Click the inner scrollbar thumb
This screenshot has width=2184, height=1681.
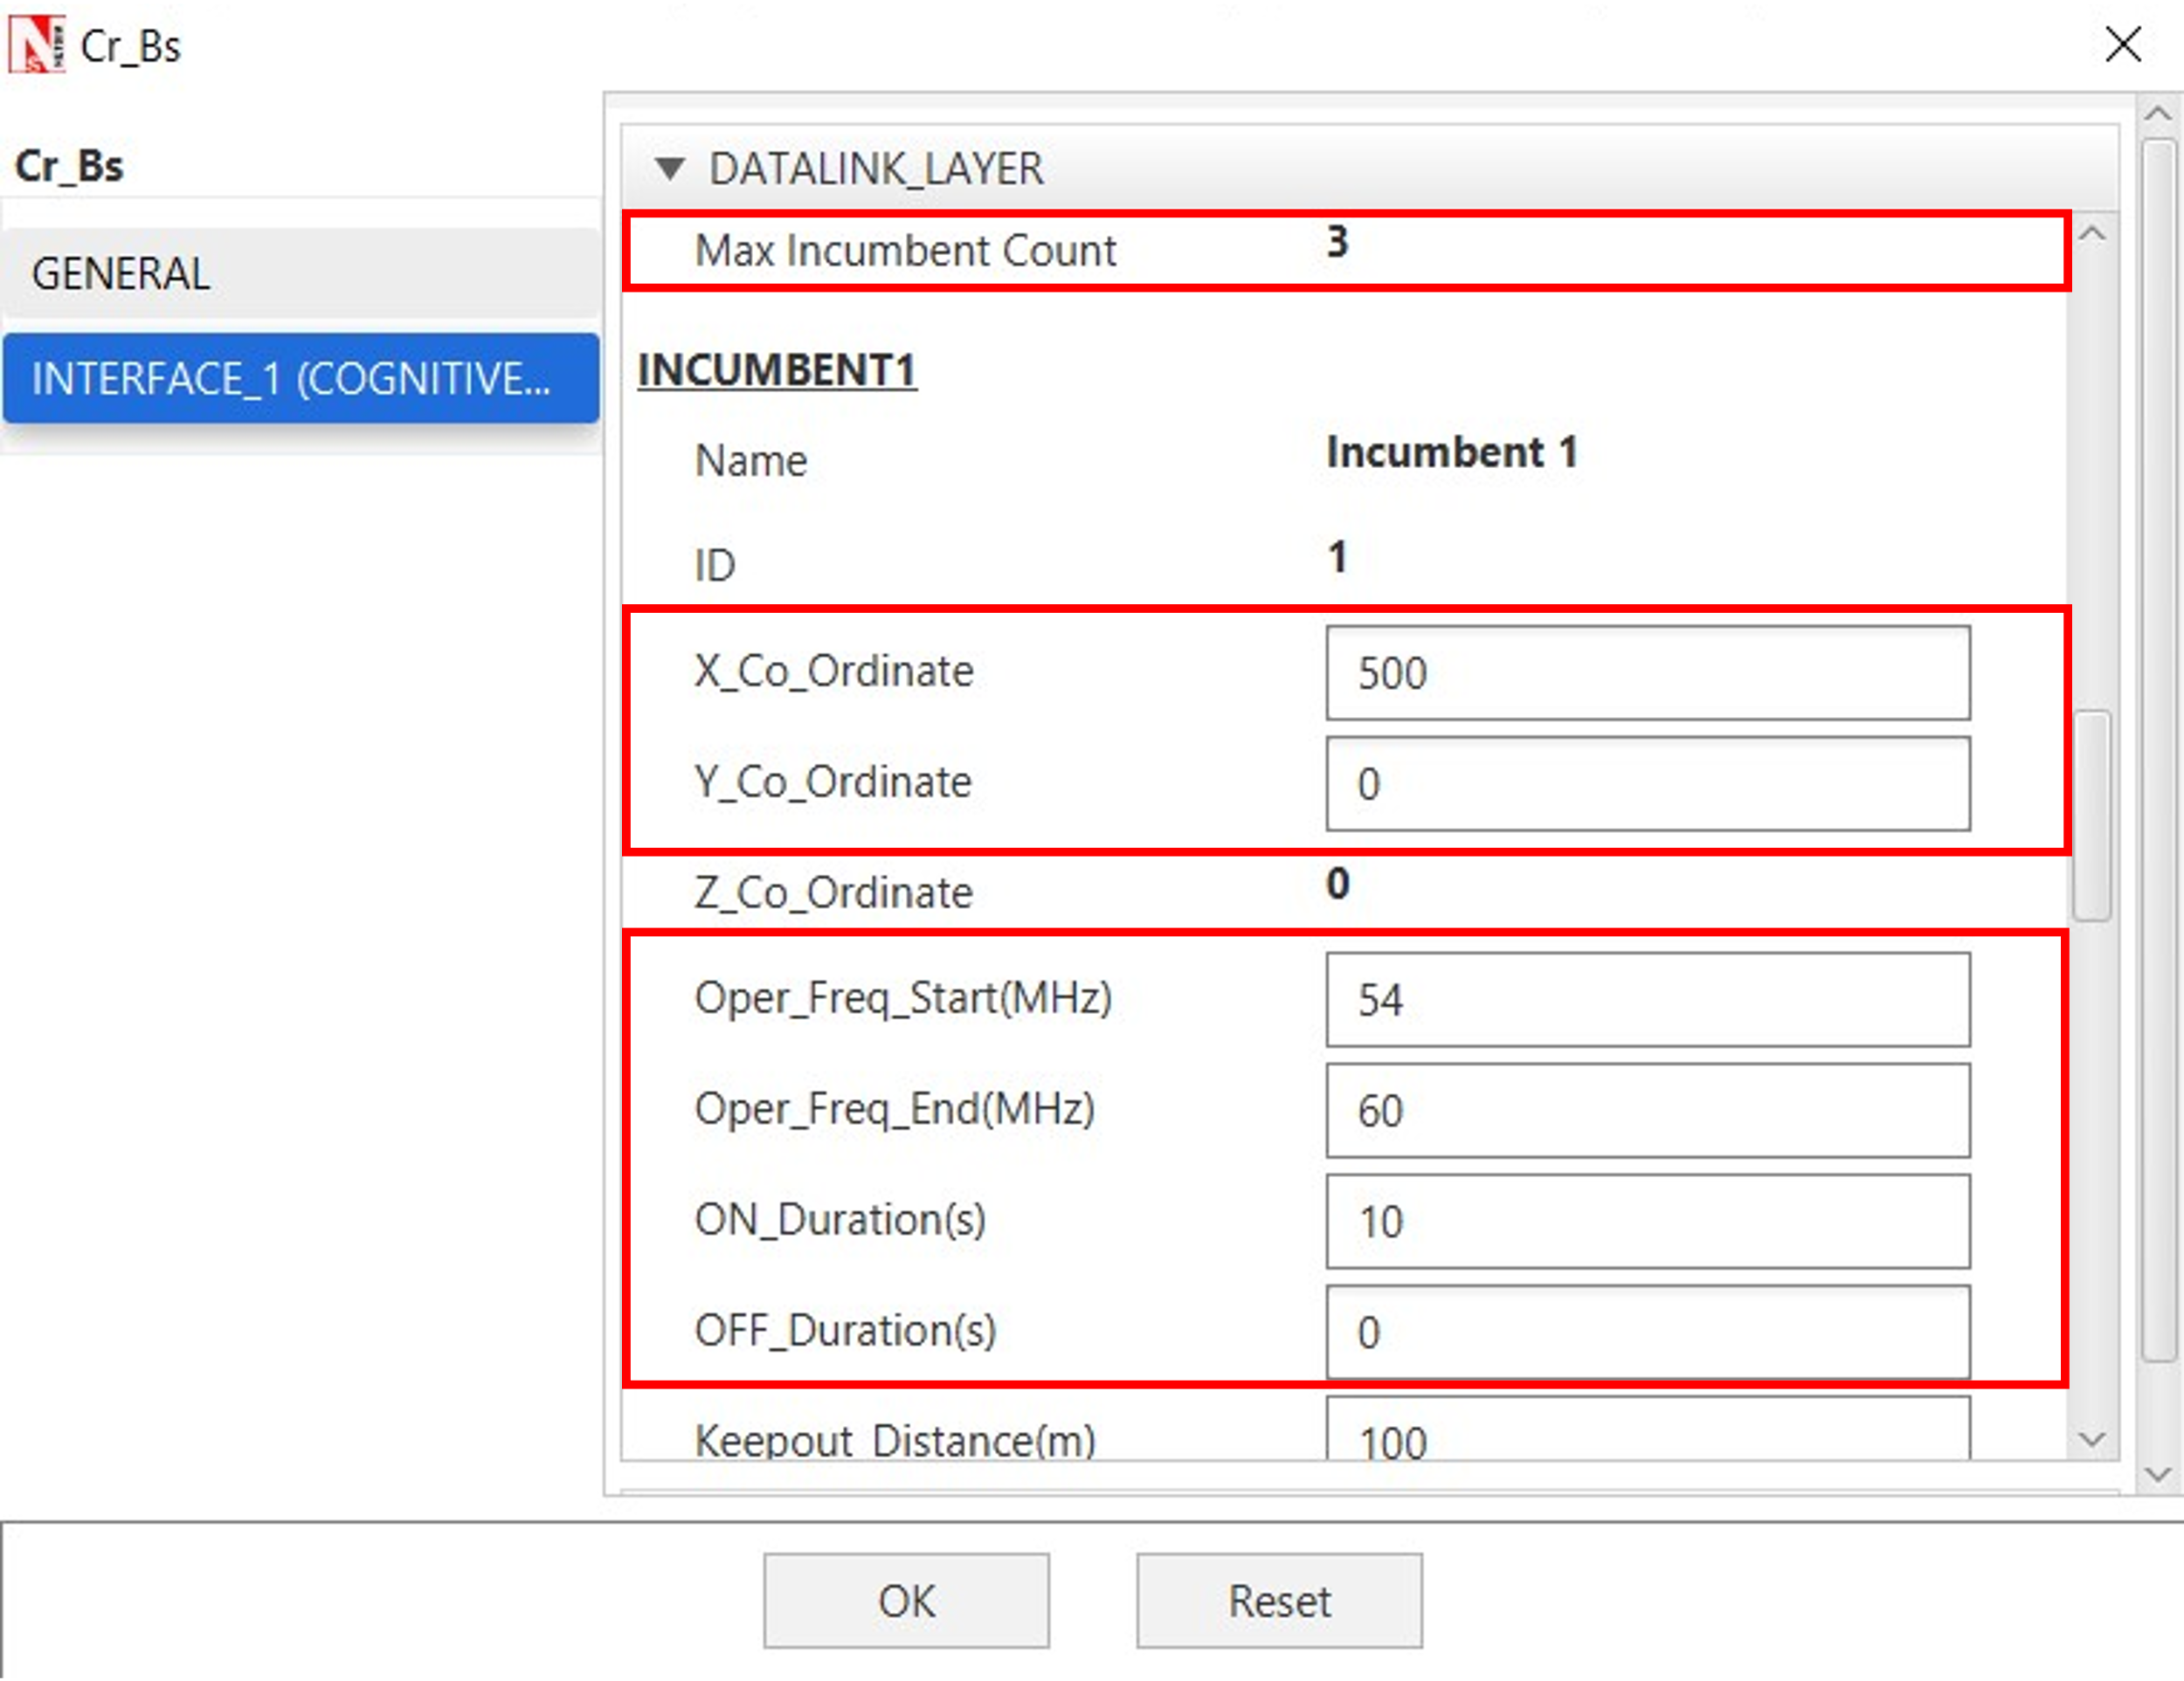[x=2091, y=815]
